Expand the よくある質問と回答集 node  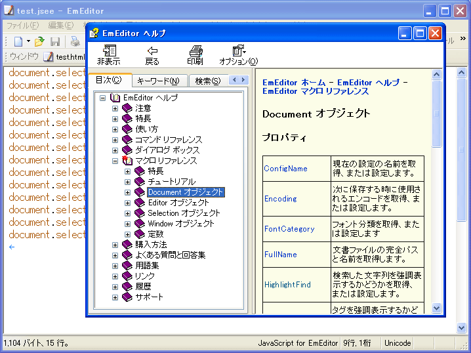115,255
